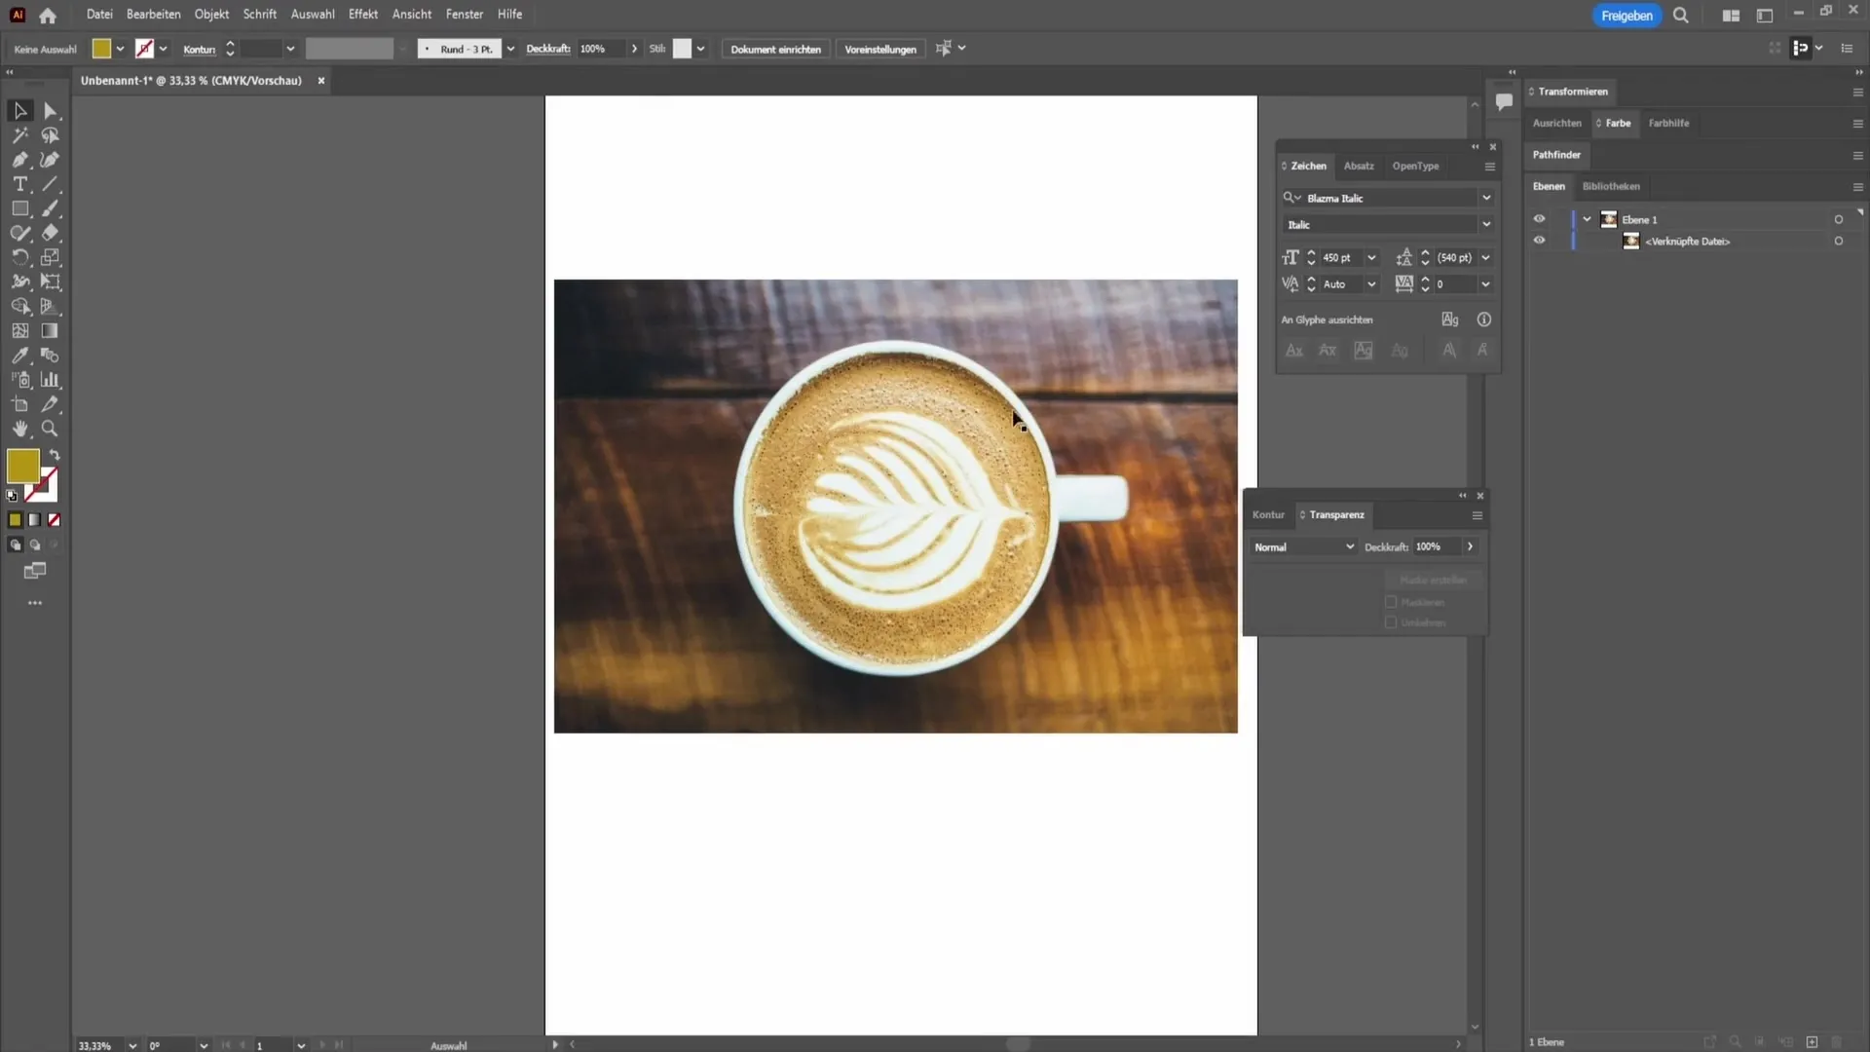Click Dokument einrichten button

[x=775, y=49]
